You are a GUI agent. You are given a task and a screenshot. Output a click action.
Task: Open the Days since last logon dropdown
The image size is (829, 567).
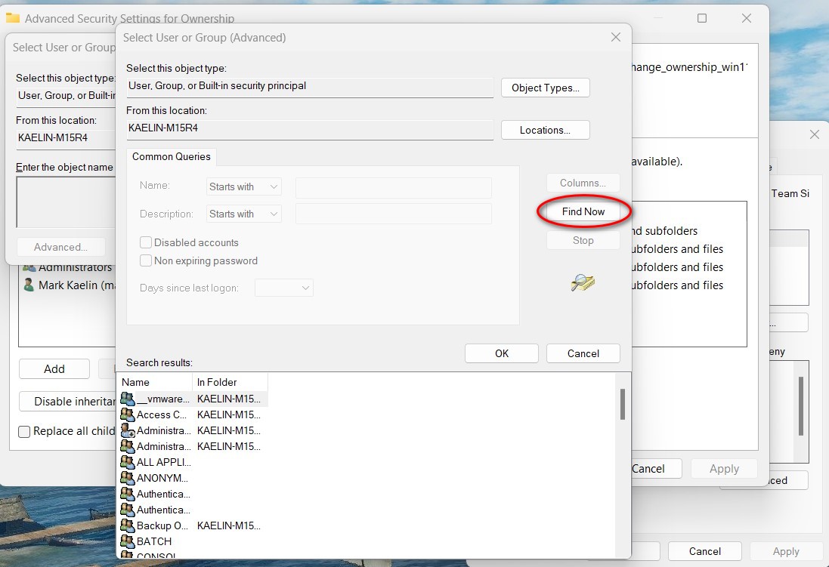(283, 288)
